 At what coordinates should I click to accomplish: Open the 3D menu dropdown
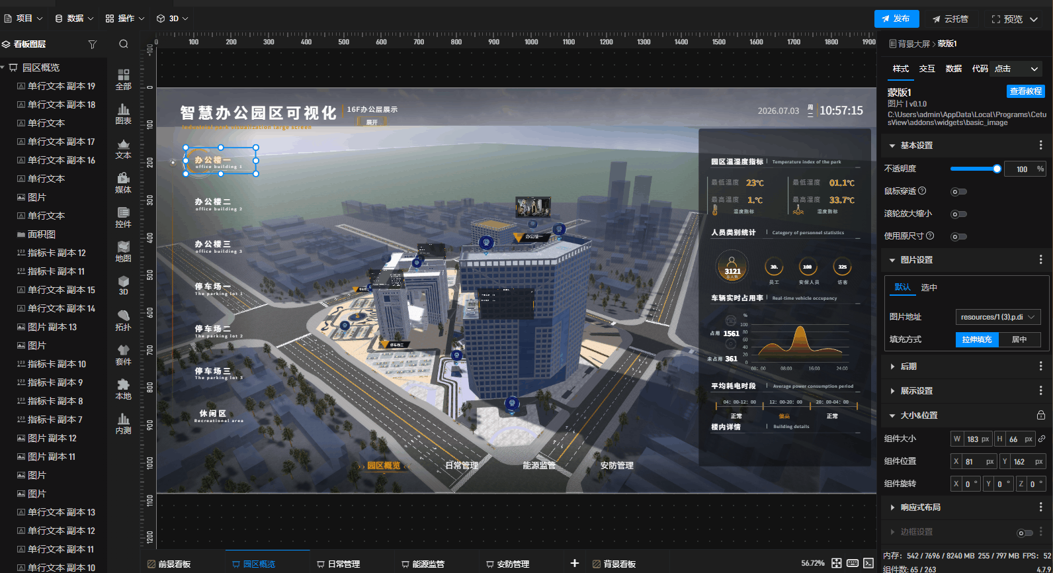coord(173,19)
